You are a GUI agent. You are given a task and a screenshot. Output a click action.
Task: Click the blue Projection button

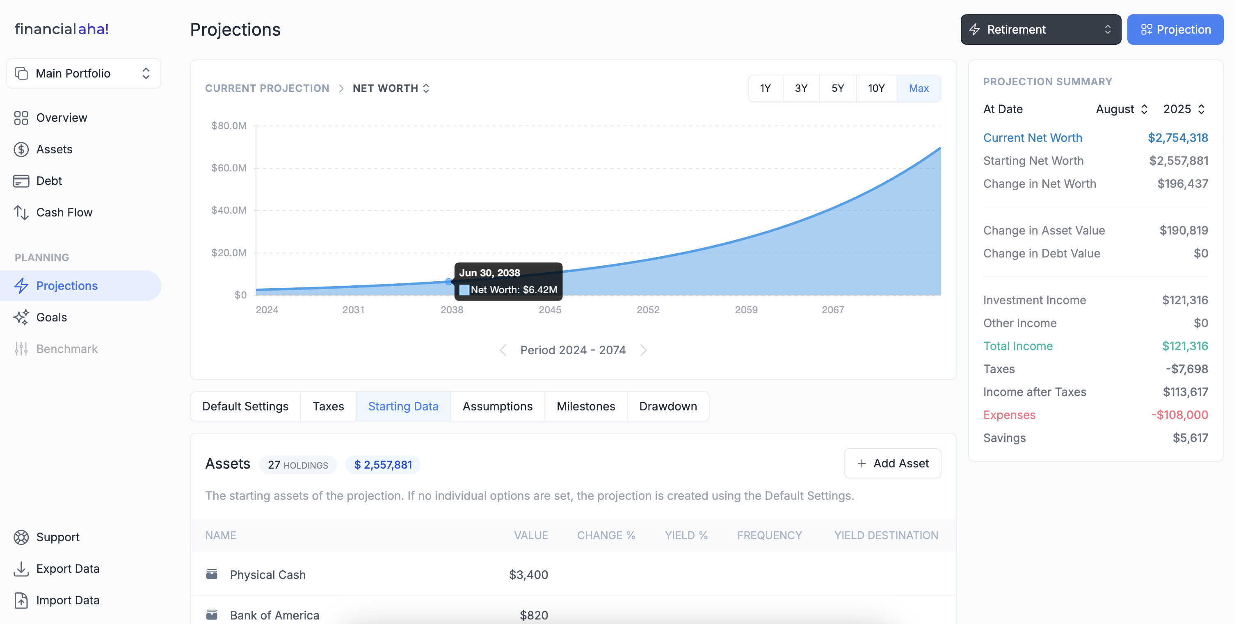tap(1175, 30)
